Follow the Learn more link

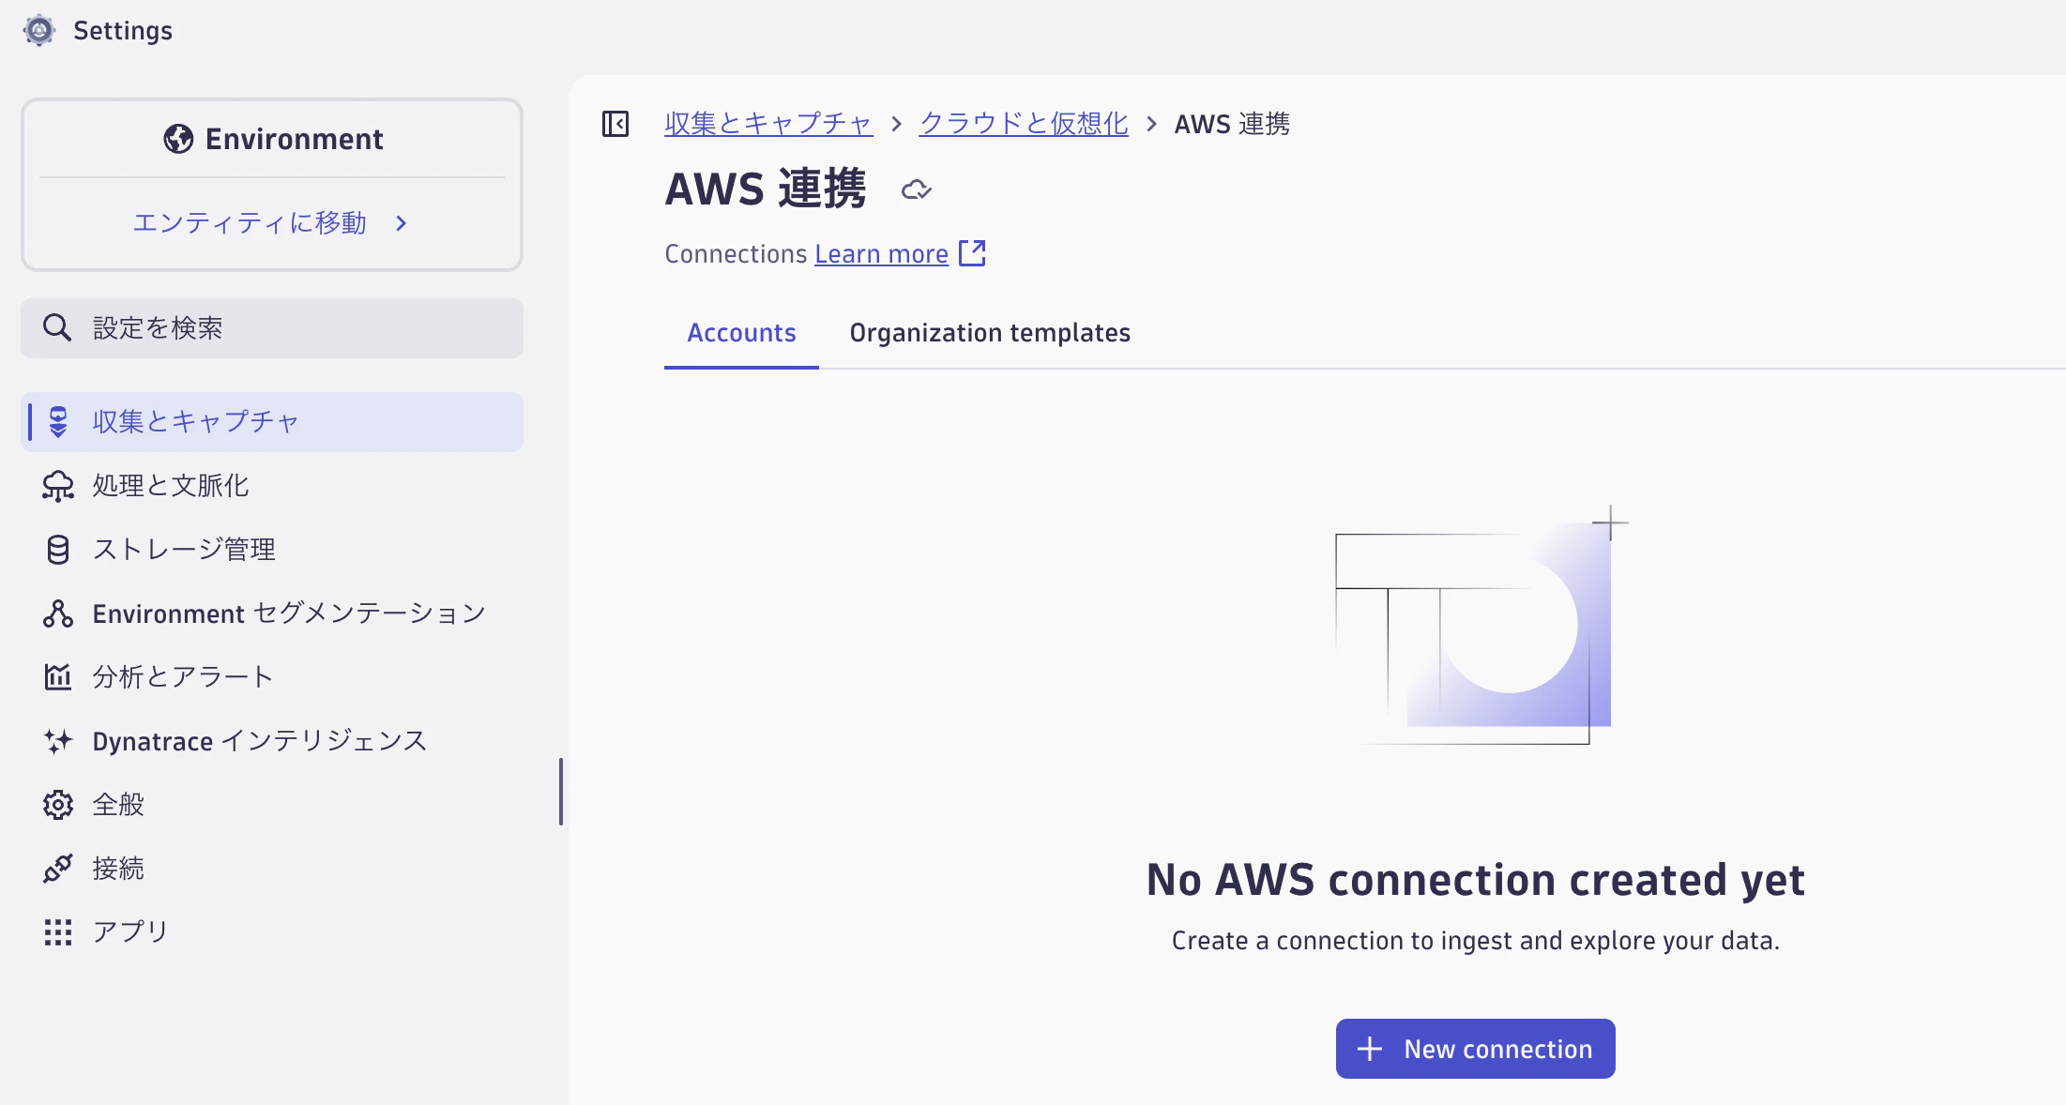click(881, 254)
